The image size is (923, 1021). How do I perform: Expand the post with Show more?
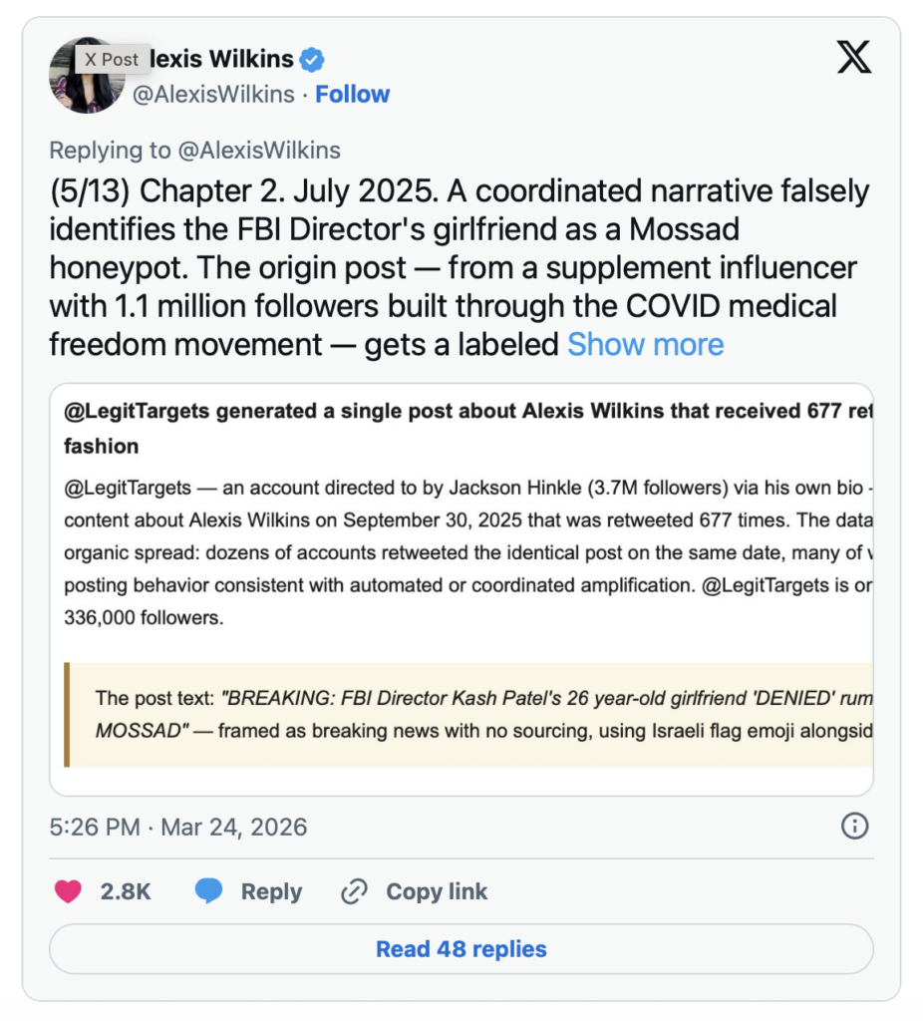point(645,344)
